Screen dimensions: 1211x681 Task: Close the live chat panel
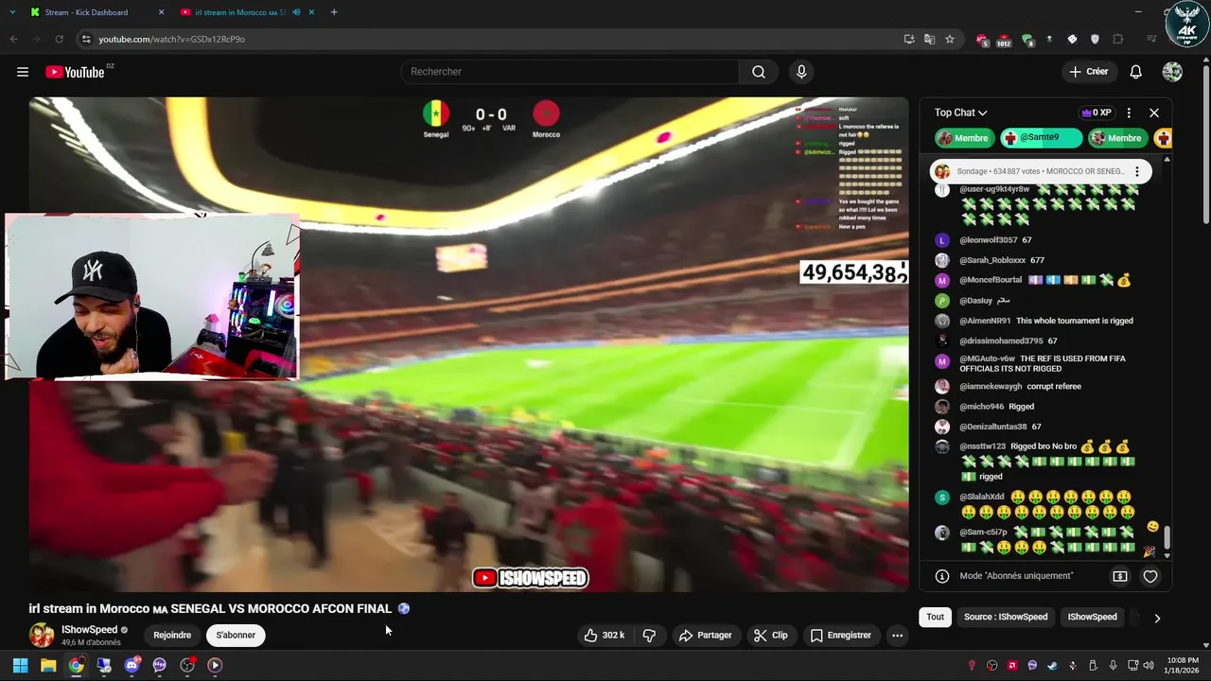click(1154, 113)
